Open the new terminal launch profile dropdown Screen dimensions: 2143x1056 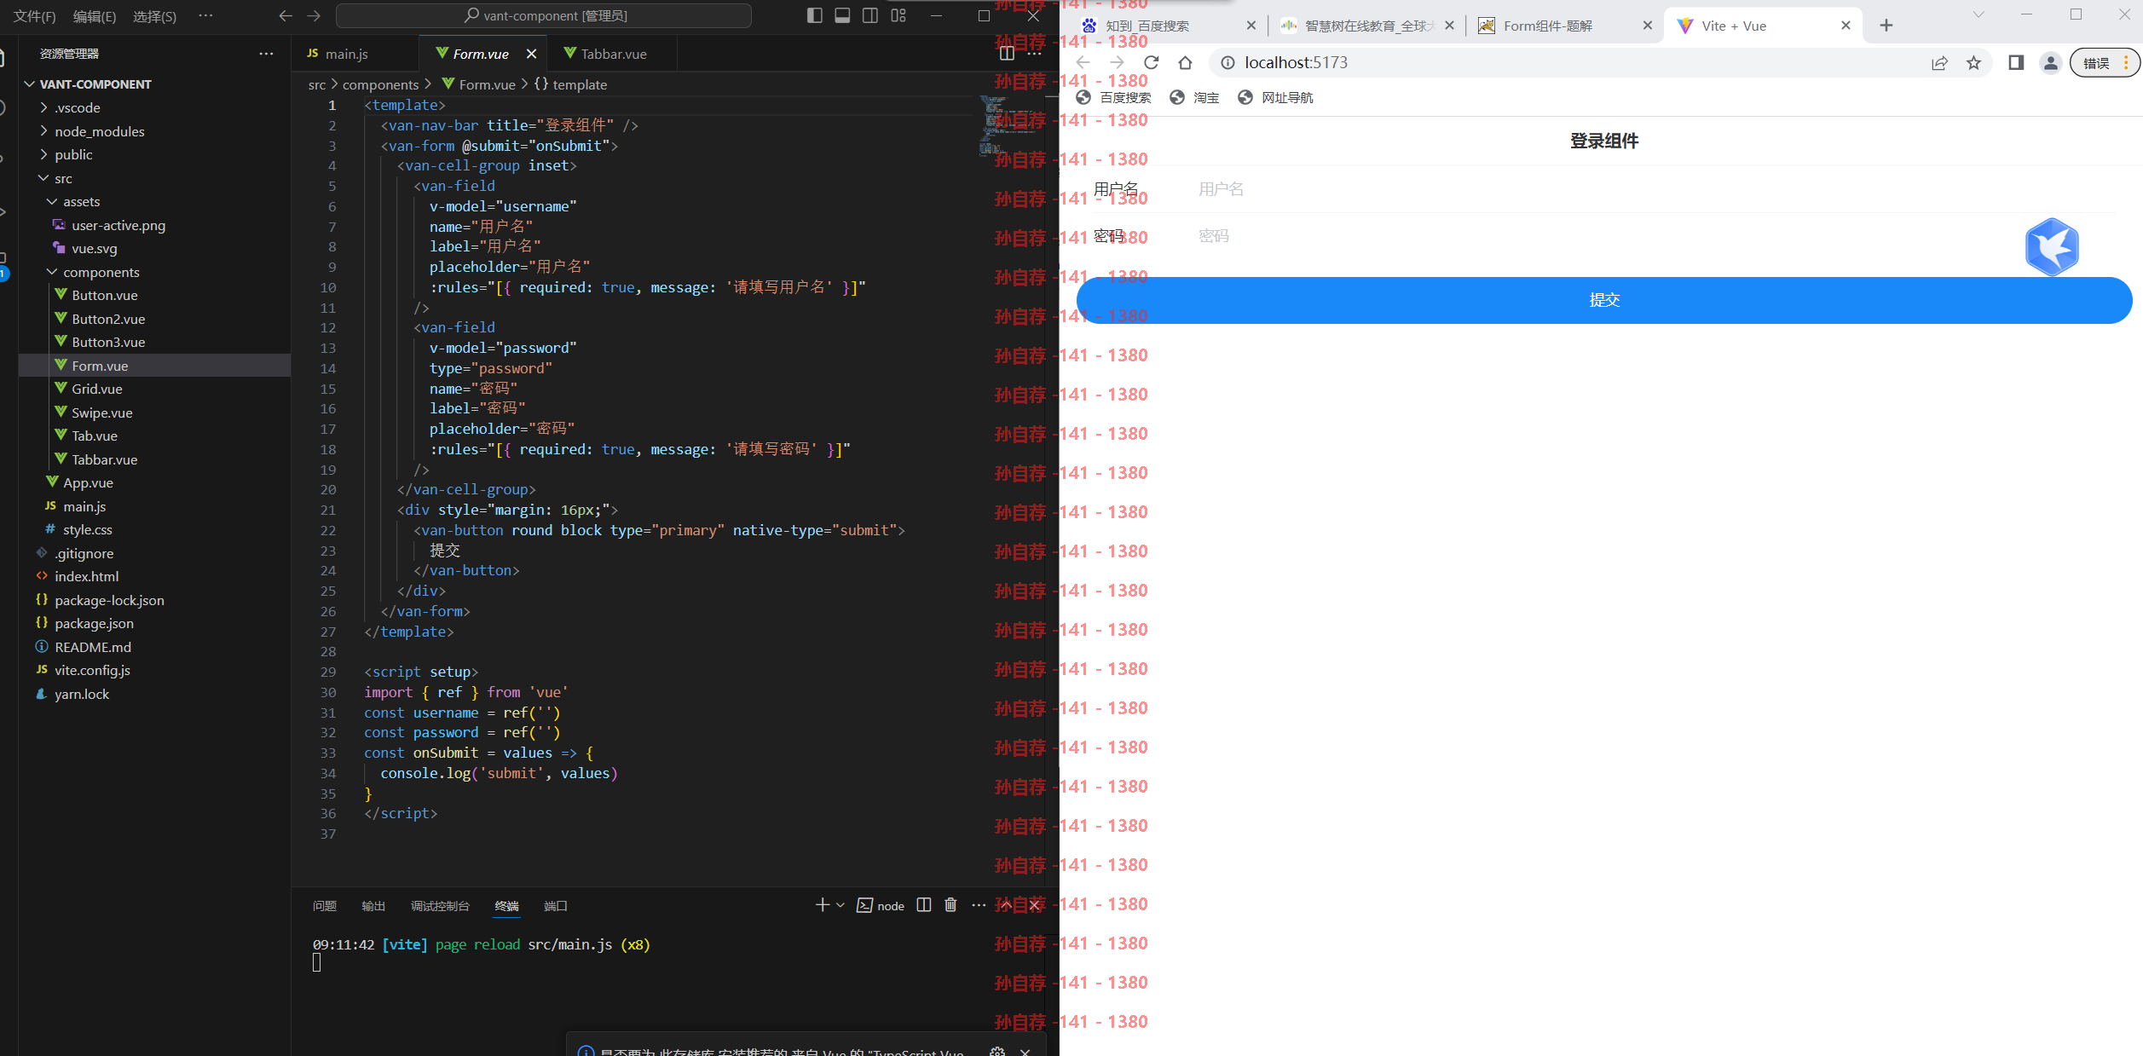(x=840, y=905)
